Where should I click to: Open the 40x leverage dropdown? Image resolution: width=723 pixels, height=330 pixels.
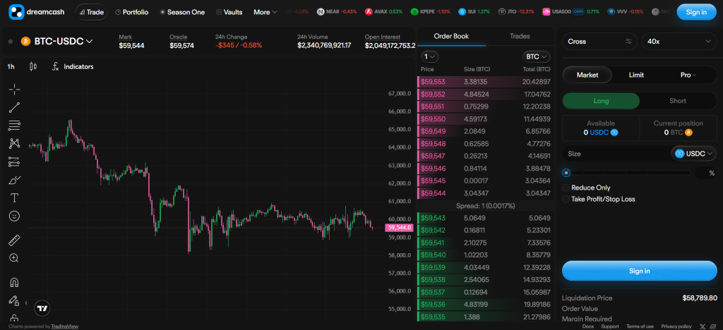point(679,42)
